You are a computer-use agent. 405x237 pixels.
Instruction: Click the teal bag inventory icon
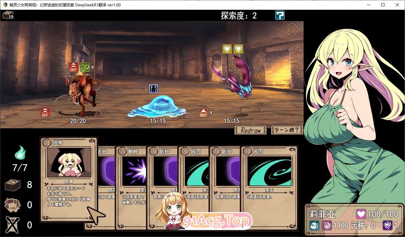point(314,225)
